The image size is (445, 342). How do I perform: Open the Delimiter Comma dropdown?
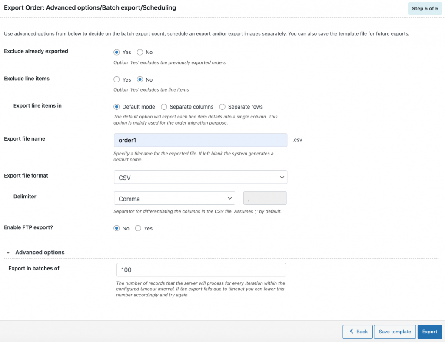(174, 198)
